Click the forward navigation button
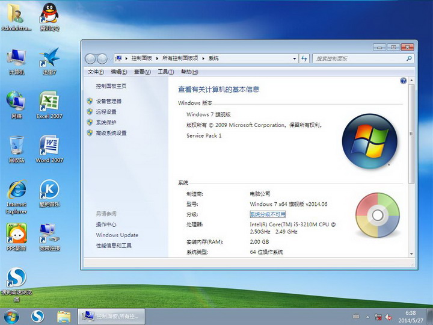The height and width of the screenshot is (325, 433). point(102,58)
